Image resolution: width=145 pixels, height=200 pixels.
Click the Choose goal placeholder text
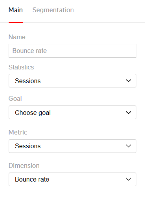(x=33, y=113)
